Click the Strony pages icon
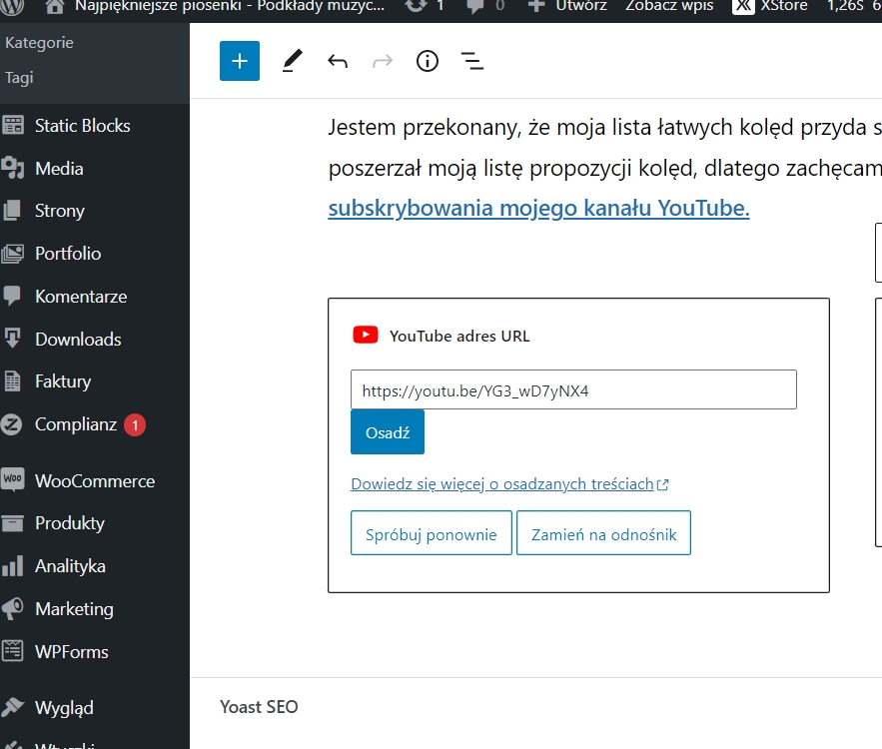Image resolution: width=882 pixels, height=749 pixels. pyautogui.click(x=12, y=211)
